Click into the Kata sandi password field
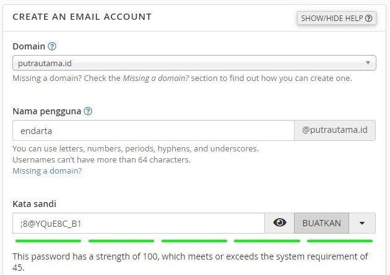This screenshot has width=390, height=275. pyautogui.click(x=139, y=223)
